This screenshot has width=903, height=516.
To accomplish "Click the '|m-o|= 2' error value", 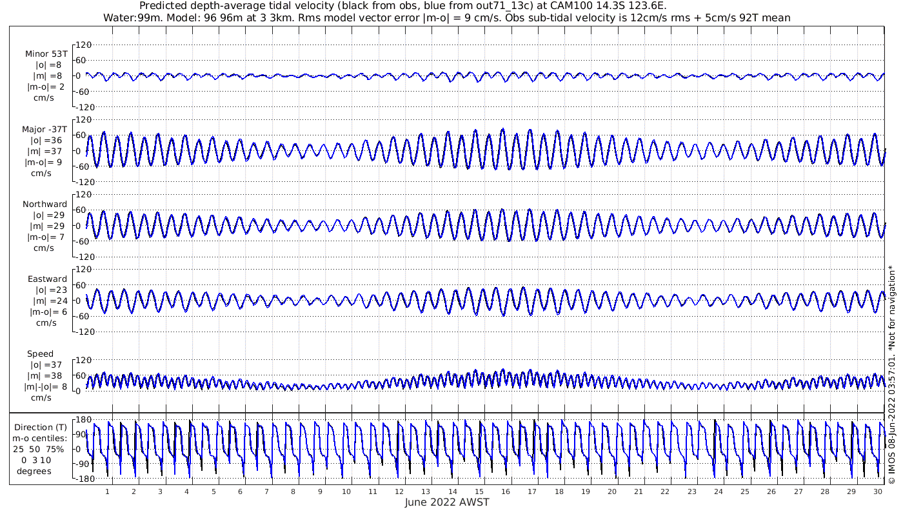I will click(45, 87).
